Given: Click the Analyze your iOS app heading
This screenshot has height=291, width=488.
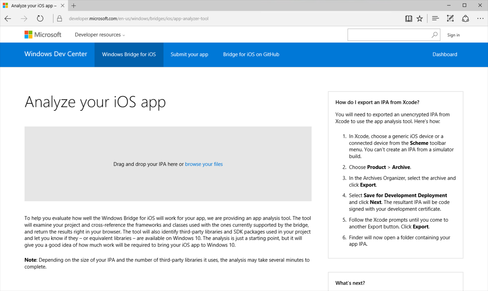Looking at the screenshot, I should tap(95, 102).
